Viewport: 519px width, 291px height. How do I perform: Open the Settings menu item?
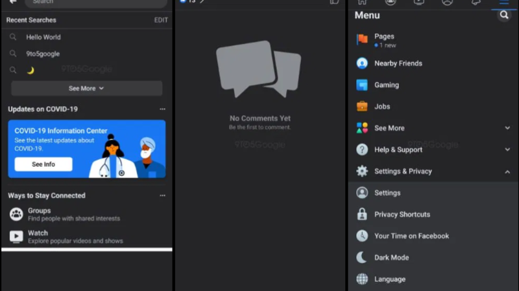(433, 193)
